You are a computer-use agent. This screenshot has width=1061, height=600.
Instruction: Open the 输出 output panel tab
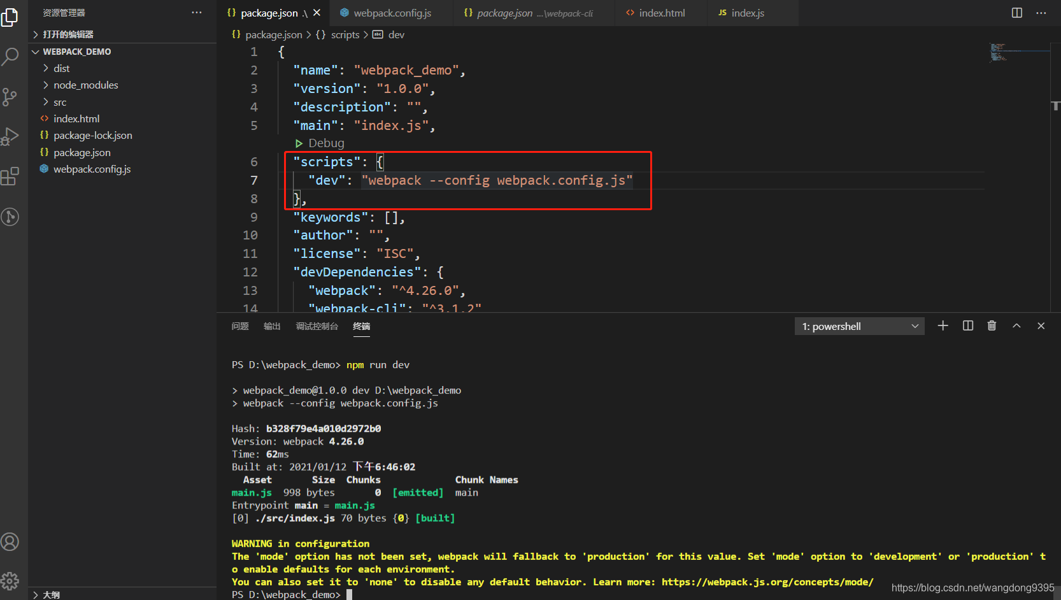click(x=272, y=326)
